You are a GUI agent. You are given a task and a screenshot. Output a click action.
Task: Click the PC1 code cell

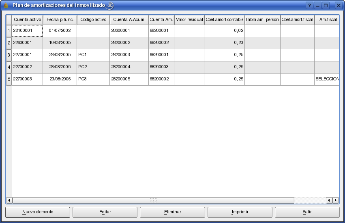coord(93,55)
